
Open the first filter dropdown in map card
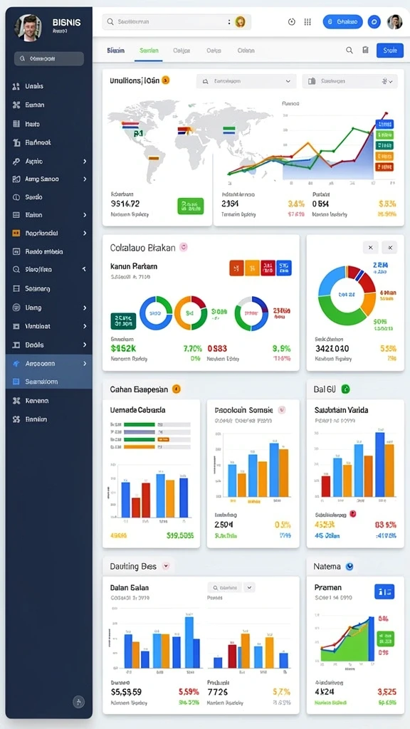(246, 81)
